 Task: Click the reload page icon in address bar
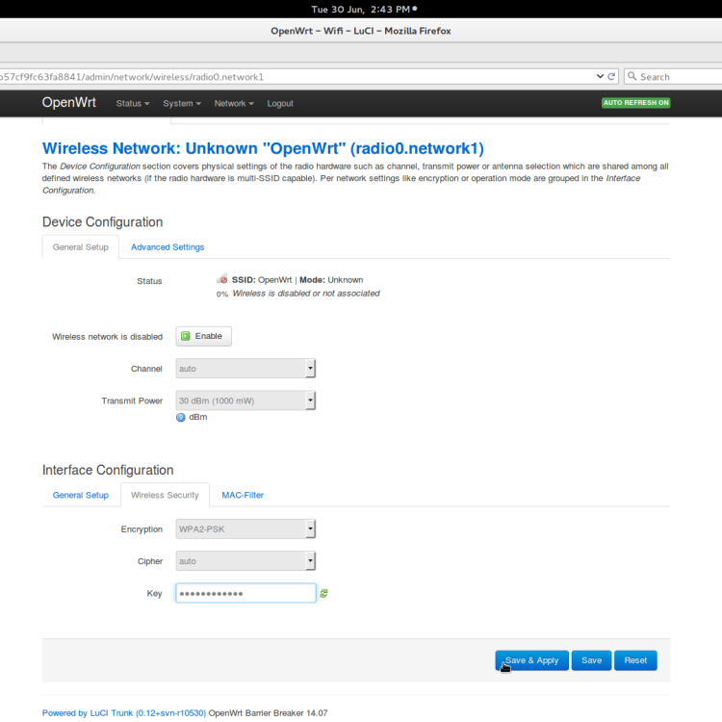pyautogui.click(x=611, y=76)
